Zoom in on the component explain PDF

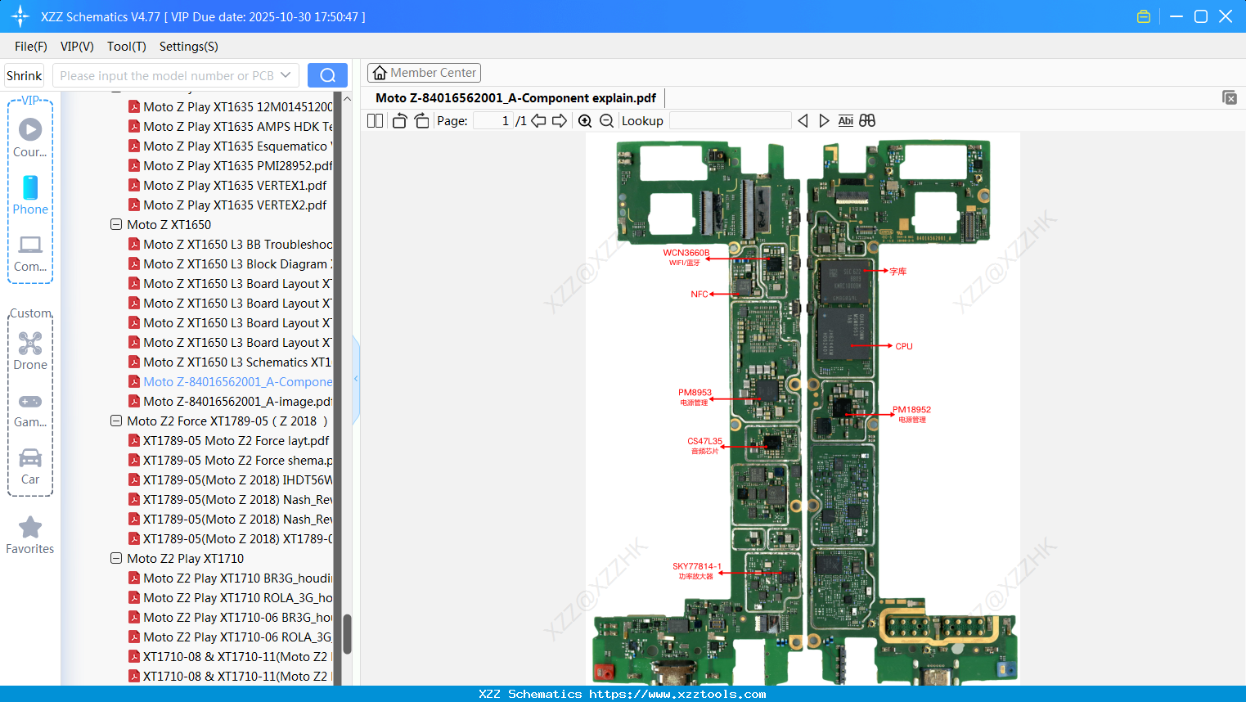pos(585,120)
